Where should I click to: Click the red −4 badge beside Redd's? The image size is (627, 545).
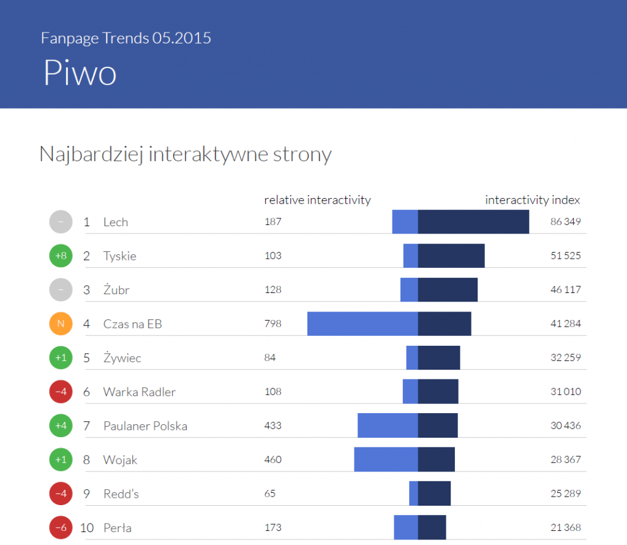61,494
